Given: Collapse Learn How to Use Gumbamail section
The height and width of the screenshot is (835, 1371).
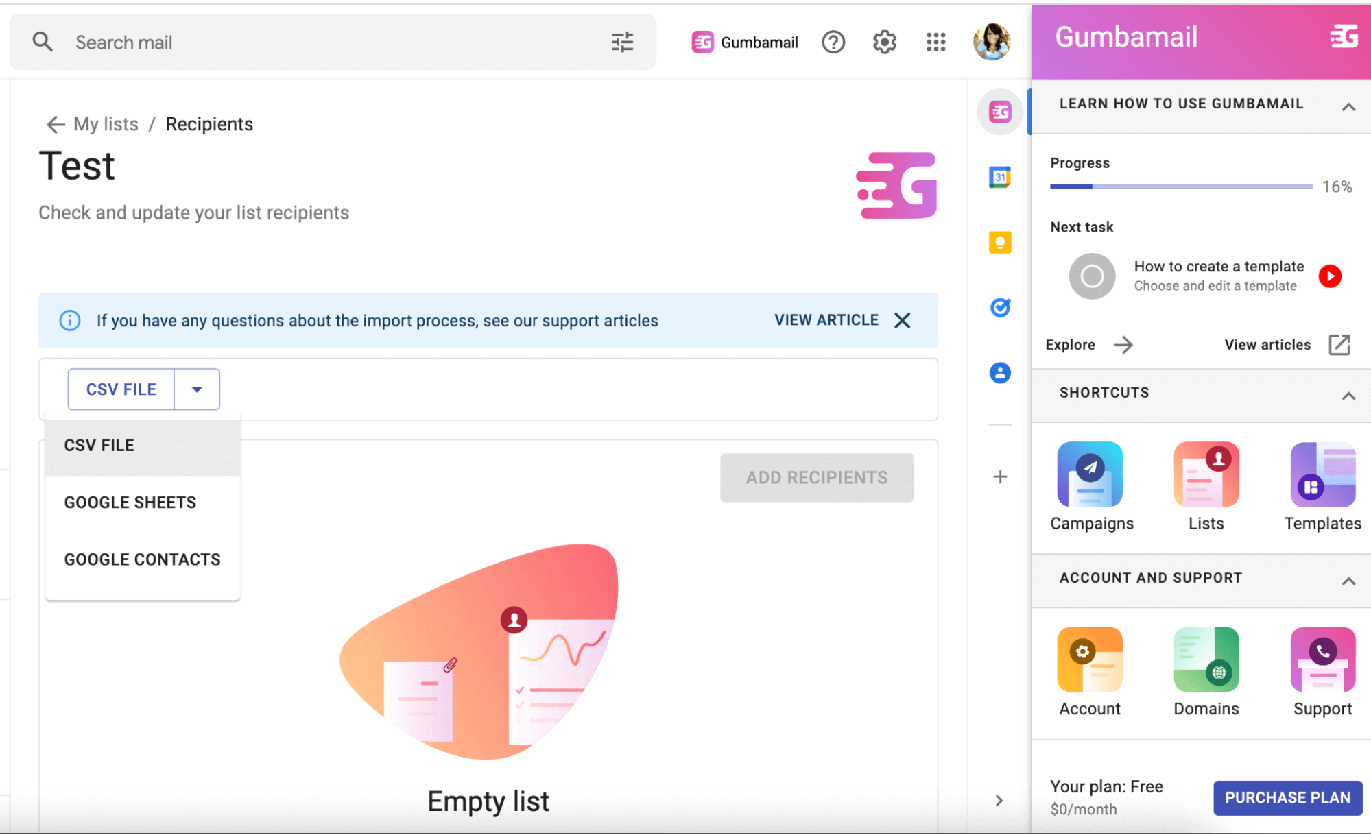Looking at the screenshot, I should 1348,106.
